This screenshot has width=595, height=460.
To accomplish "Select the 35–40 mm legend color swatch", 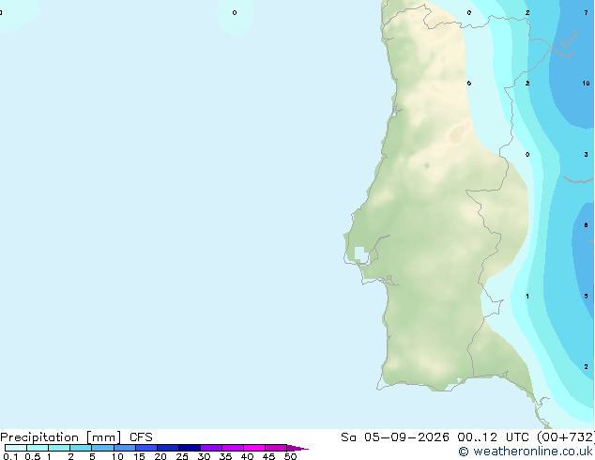I will [233, 448].
